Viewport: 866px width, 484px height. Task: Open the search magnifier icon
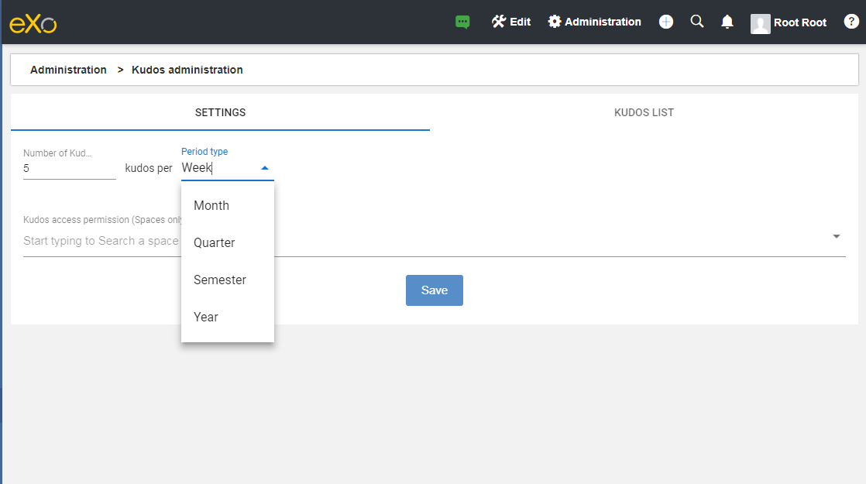click(x=697, y=22)
